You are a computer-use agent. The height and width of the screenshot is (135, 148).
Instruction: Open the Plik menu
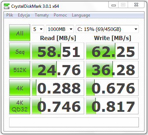pyautogui.click(x=9, y=15)
